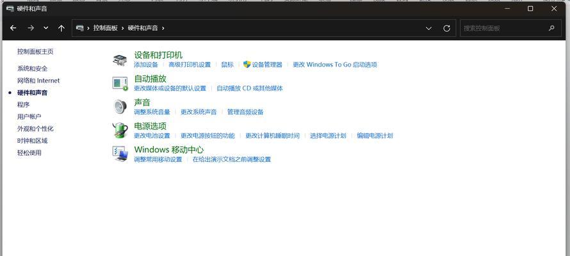Click 选择电源计划 link
The height and width of the screenshot is (256, 570).
328,136
